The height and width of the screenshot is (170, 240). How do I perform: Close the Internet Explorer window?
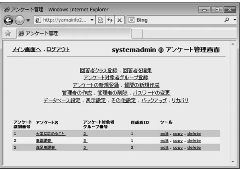tap(230, 10)
